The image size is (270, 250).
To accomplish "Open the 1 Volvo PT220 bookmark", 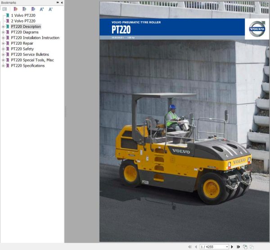I will [x=23, y=15].
